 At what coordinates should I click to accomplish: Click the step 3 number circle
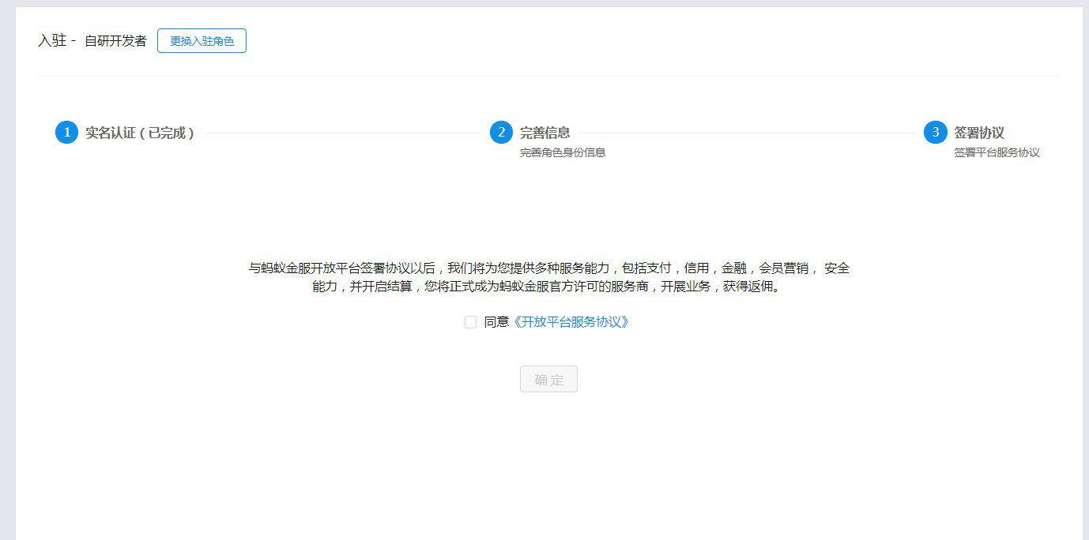pyautogui.click(x=936, y=133)
